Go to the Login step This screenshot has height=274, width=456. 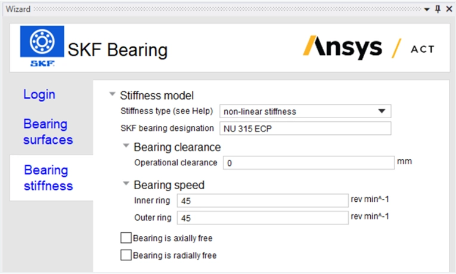(39, 94)
